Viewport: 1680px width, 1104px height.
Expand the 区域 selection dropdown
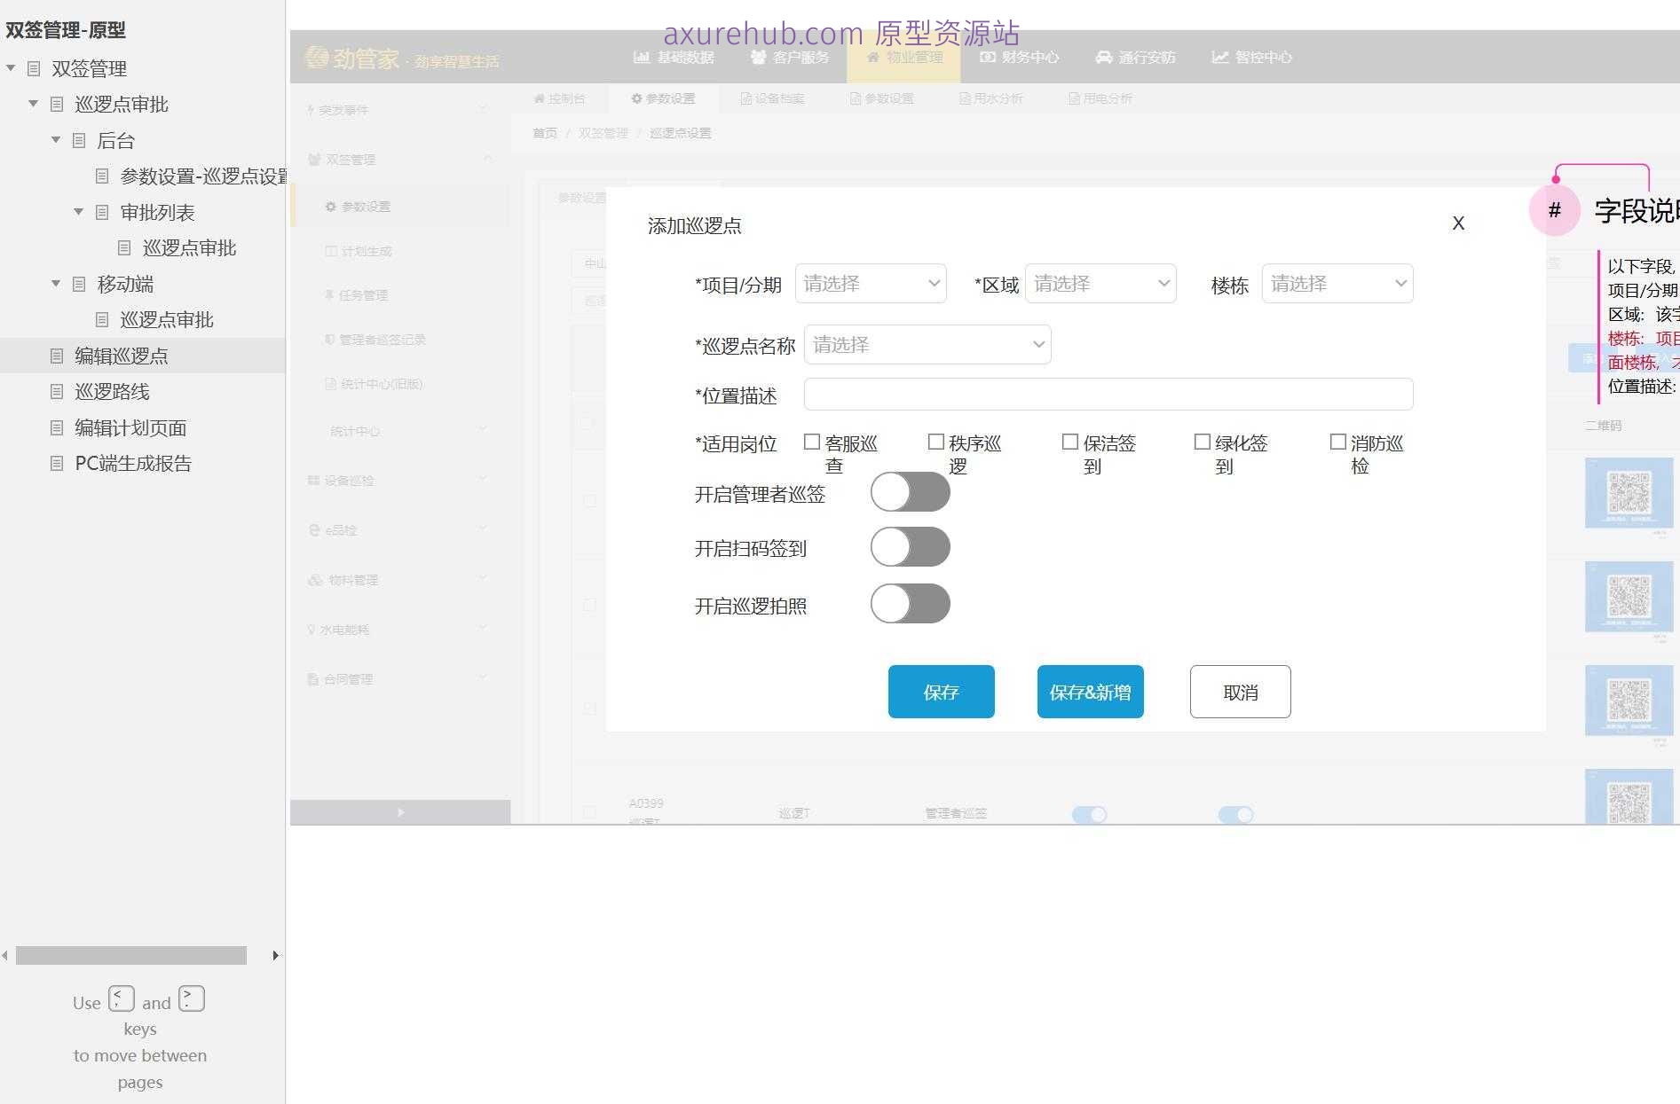[1100, 283]
